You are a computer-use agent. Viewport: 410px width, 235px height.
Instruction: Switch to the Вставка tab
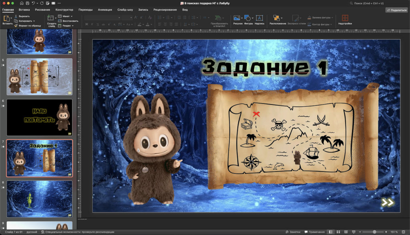[24, 10]
